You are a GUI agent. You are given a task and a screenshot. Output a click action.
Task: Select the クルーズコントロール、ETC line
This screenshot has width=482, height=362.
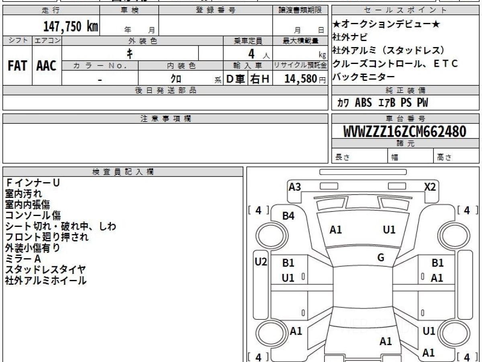pyautogui.click(x=395, y=64)
